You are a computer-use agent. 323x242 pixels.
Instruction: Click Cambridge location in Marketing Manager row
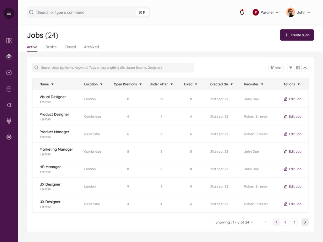[x=92, y=151]
